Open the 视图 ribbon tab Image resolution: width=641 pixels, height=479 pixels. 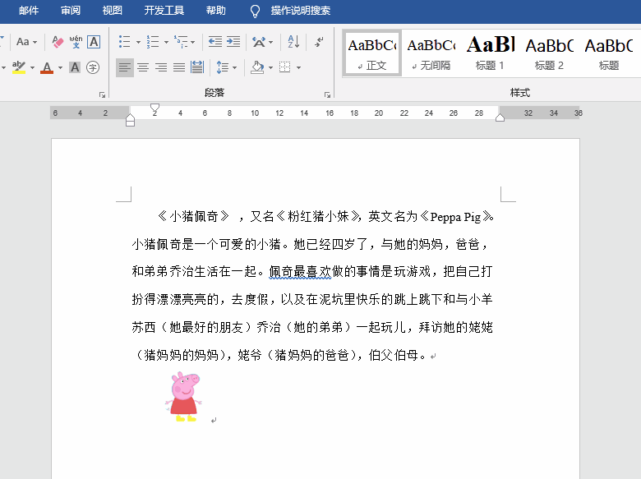tap(113, 10)
